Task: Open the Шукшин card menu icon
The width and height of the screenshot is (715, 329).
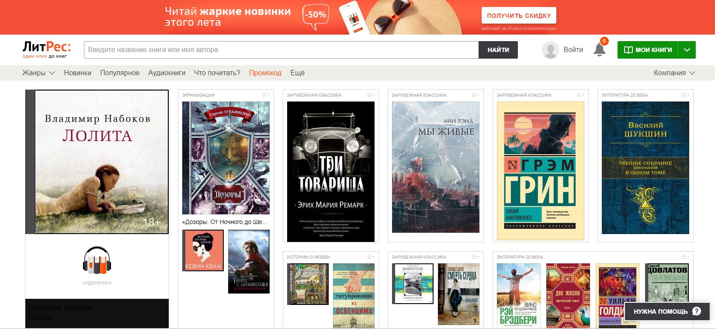Action: coord(685,95)
